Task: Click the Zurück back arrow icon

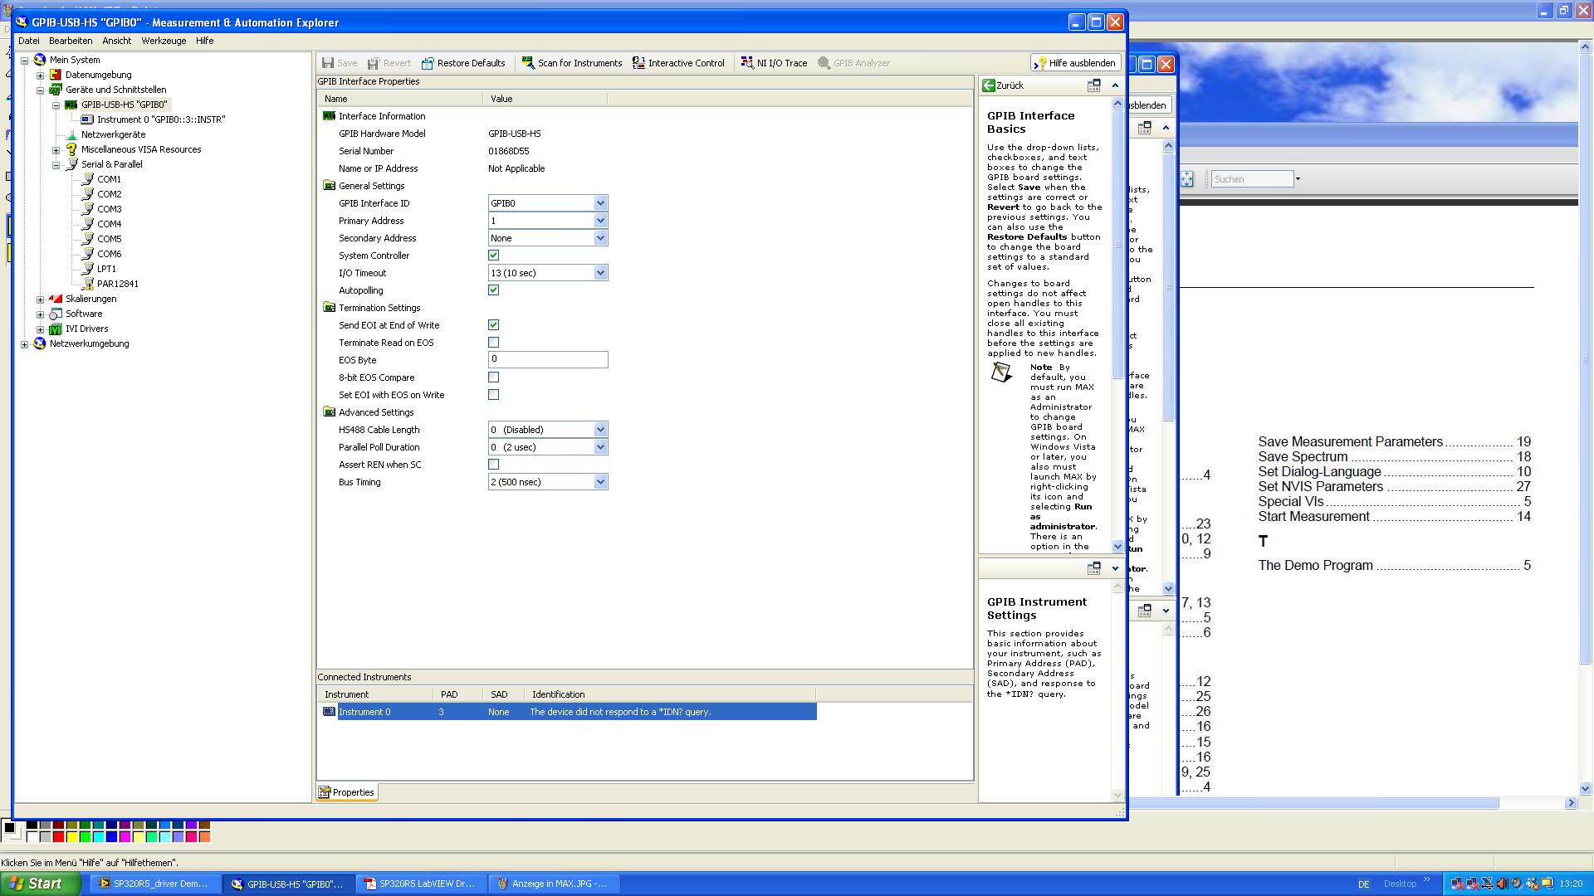Action: (989, 85)
